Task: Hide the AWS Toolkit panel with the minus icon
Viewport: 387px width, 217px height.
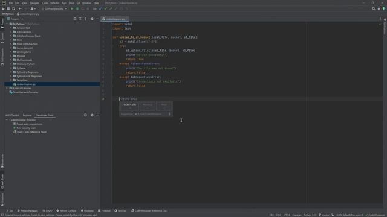Action: pos(97,115)
